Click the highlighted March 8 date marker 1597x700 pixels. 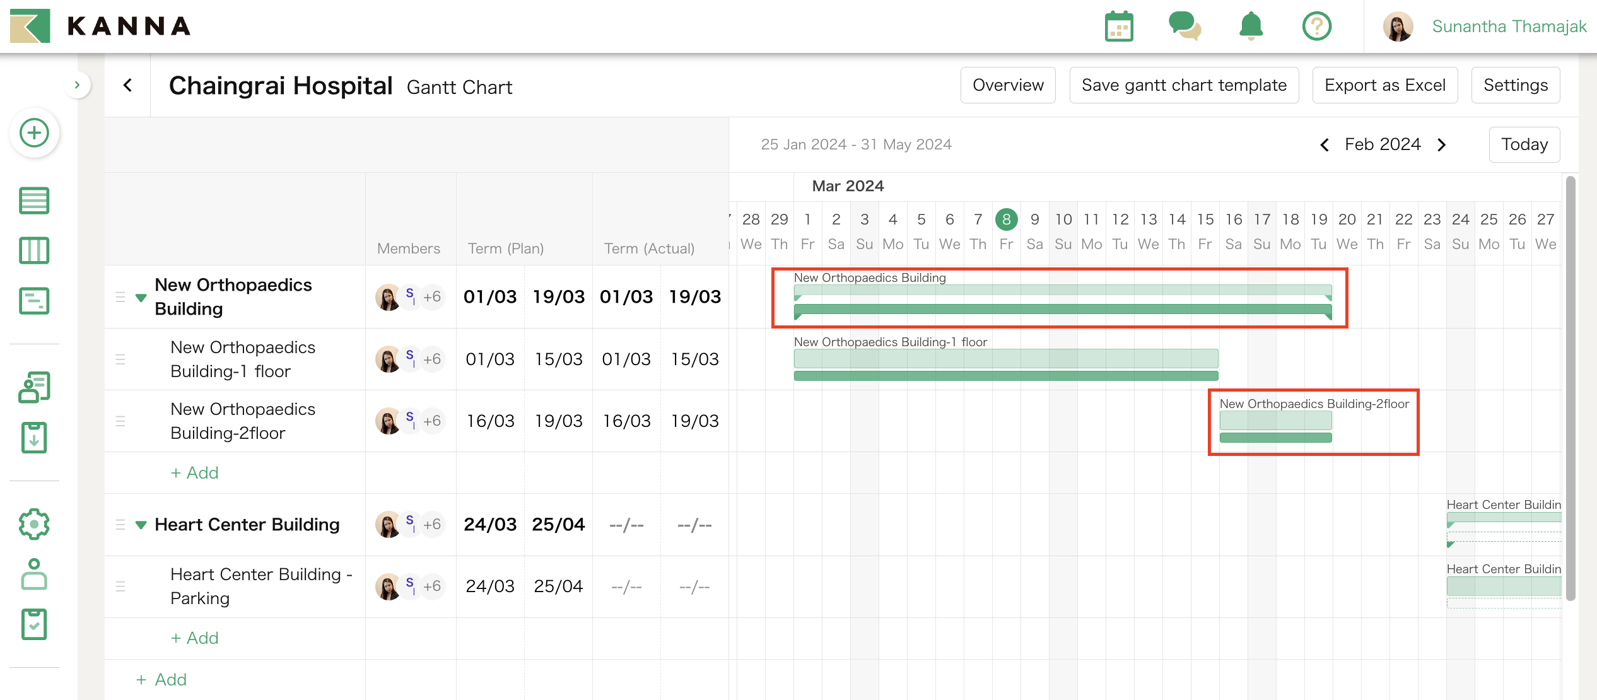(1006, 219)
